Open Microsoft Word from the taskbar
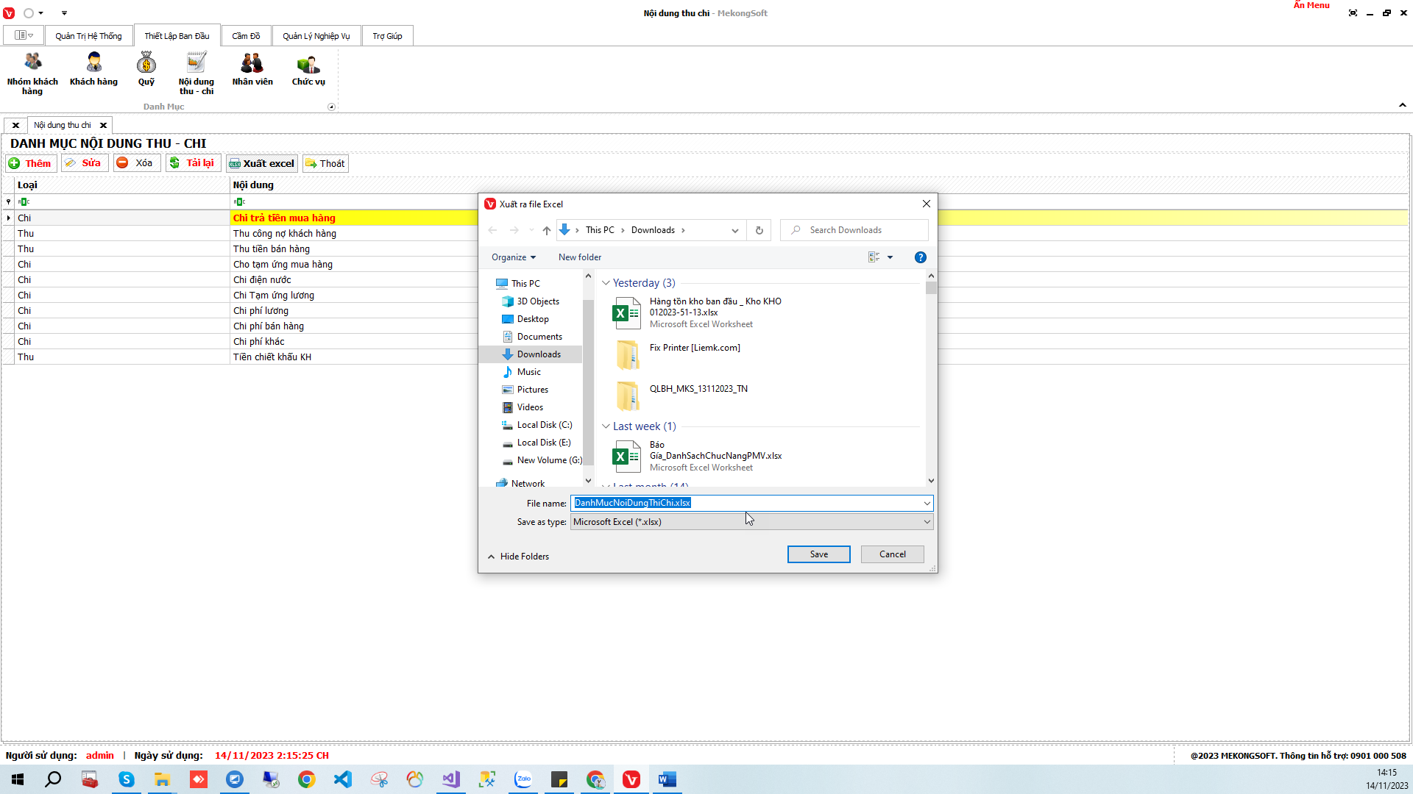1413x794 pixels. pos(667,779)
